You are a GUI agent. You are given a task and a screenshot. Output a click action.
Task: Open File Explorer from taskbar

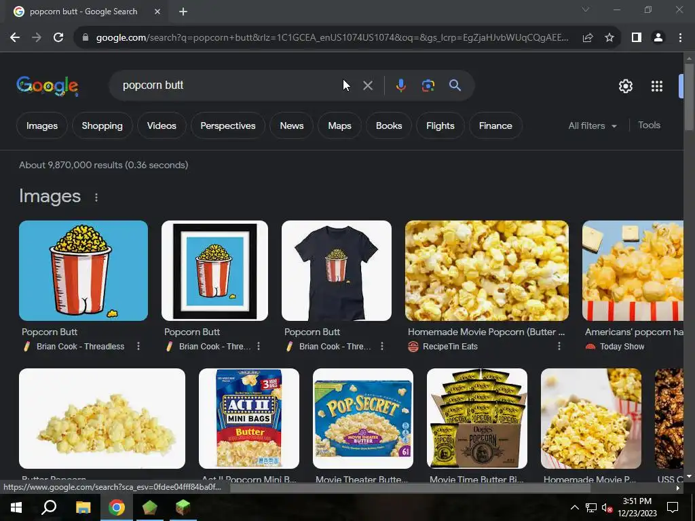point(83,507)
